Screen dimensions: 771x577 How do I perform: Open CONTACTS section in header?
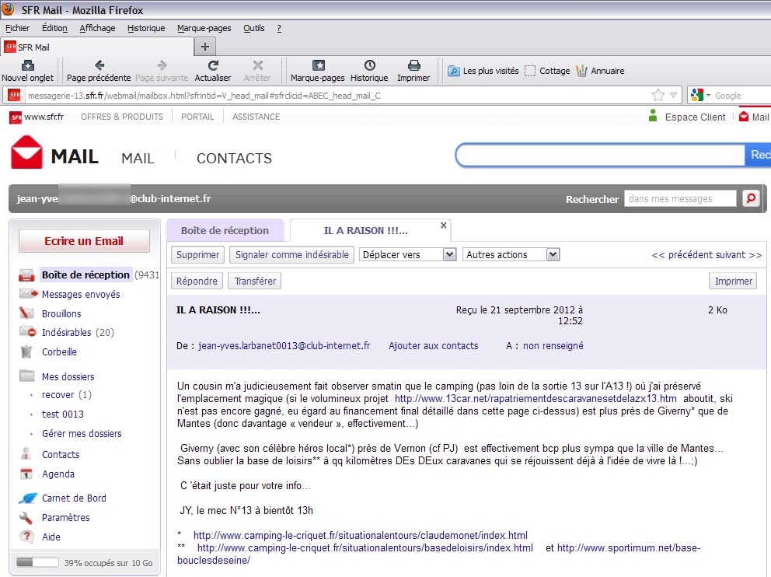(x=234, y=158)
